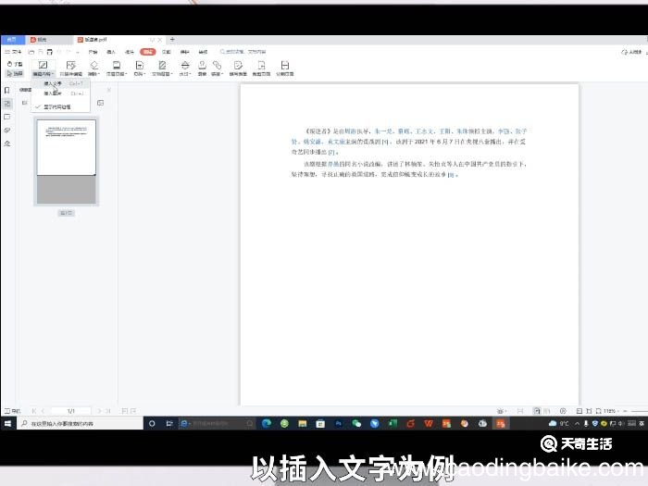Screen dimensions: 648x486
Task: Click the cloud button at top right of ribbon
Action: coord(631,52)
